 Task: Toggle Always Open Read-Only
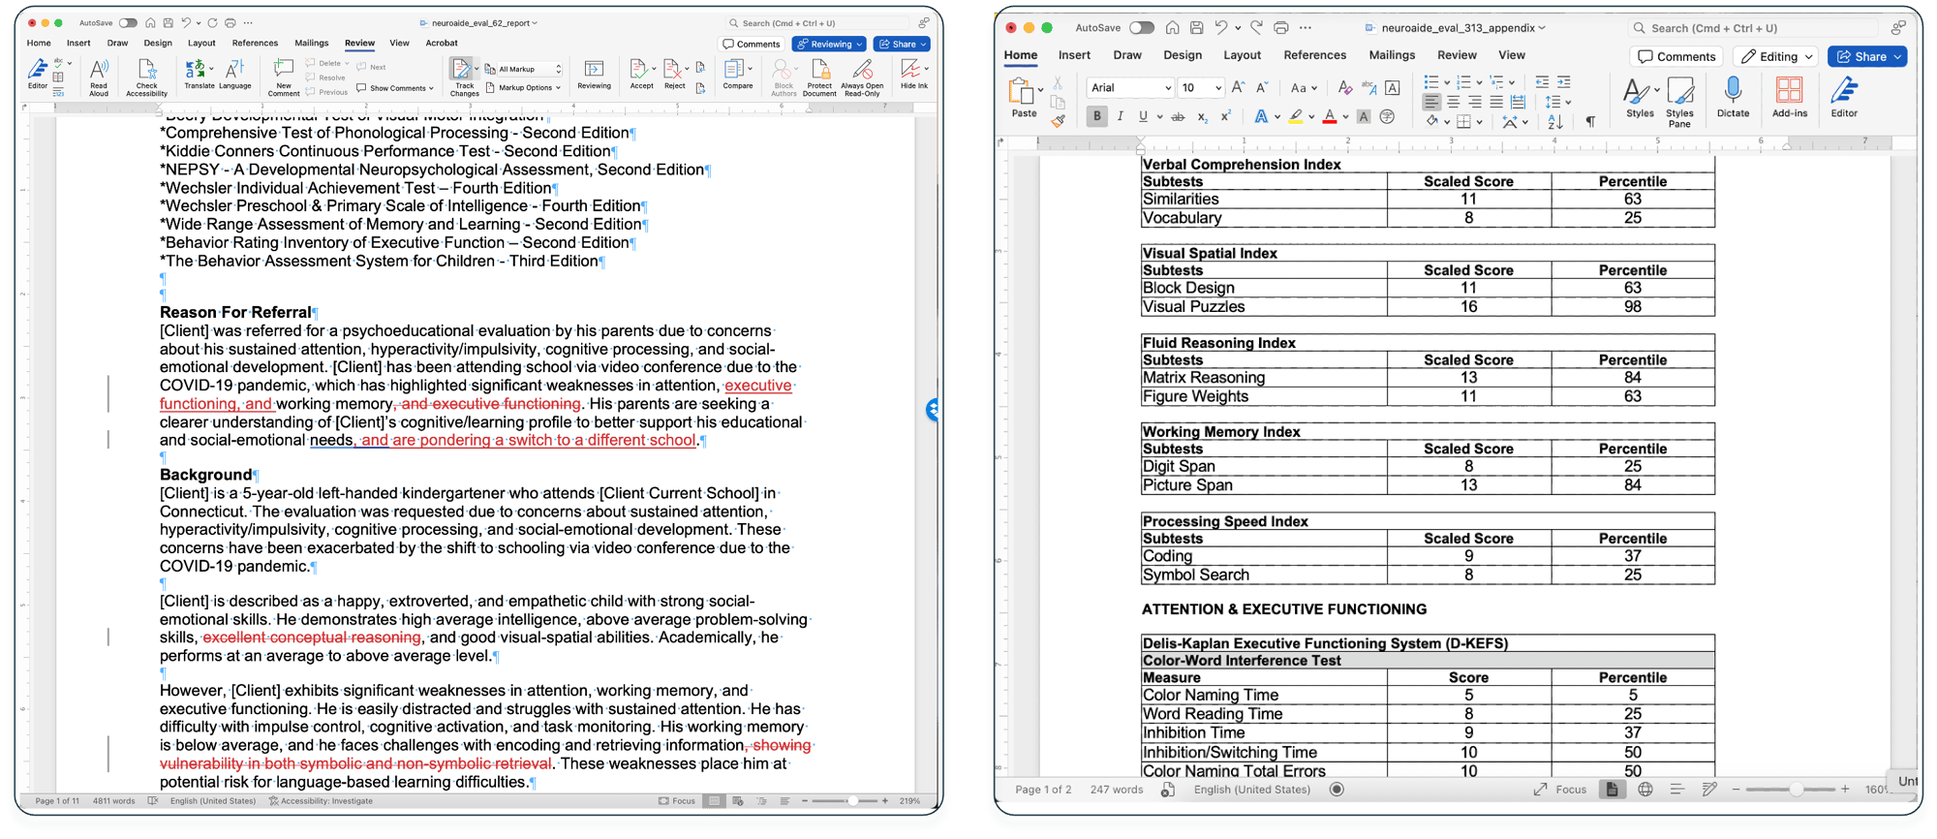[862, 78]
